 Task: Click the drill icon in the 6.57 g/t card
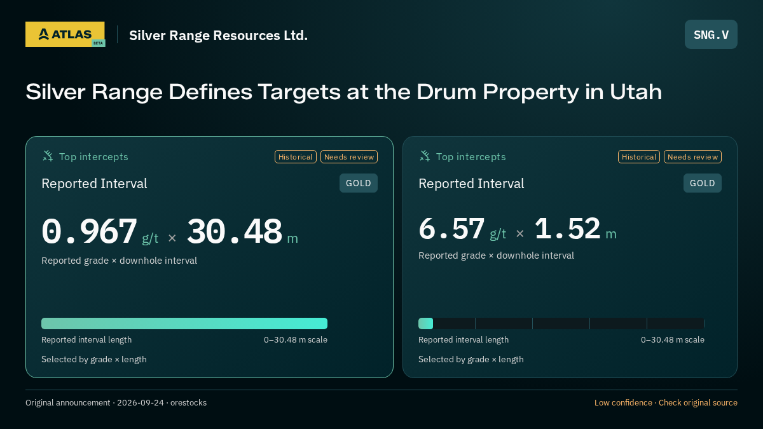[425, 156]
